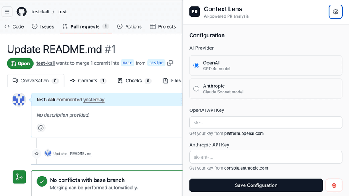Click the 'yesterday' timestamp link
Viewport: 349px width, 196px height.
coord(94,100)
